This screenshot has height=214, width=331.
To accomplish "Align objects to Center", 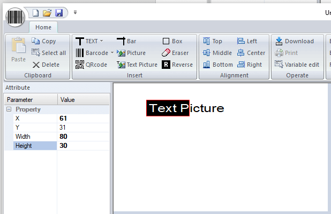I will (251, 53).
